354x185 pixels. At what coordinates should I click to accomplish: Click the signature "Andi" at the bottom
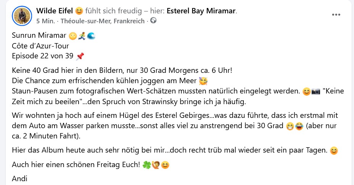point(20,178)
